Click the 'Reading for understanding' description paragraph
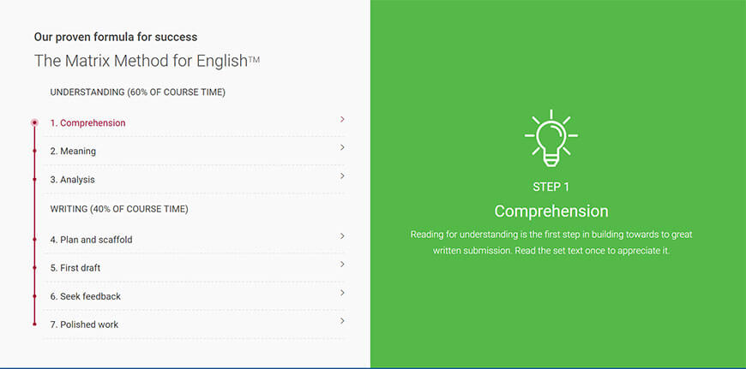 [x=551, y=242]
